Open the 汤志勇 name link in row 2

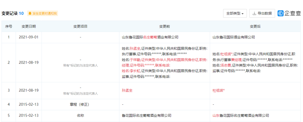tap(226, 65)
